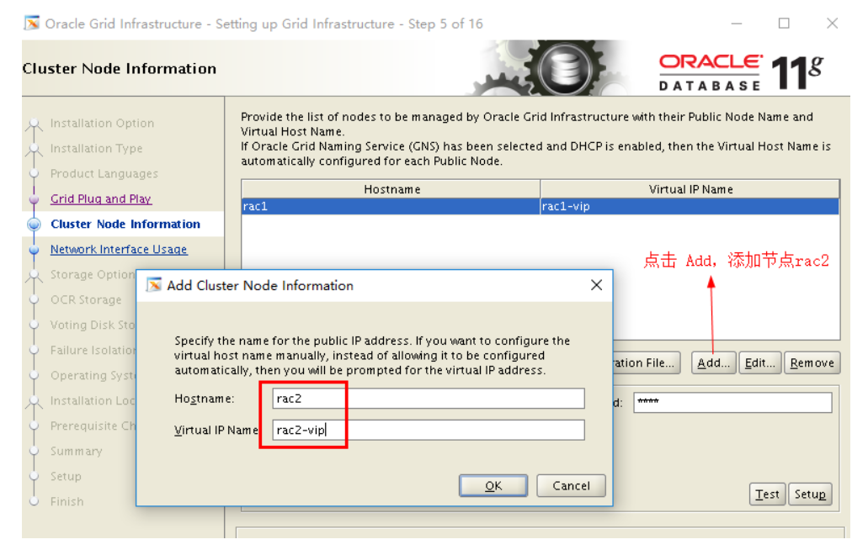
Task: Click the Edit... button
Action: (759, 363)
